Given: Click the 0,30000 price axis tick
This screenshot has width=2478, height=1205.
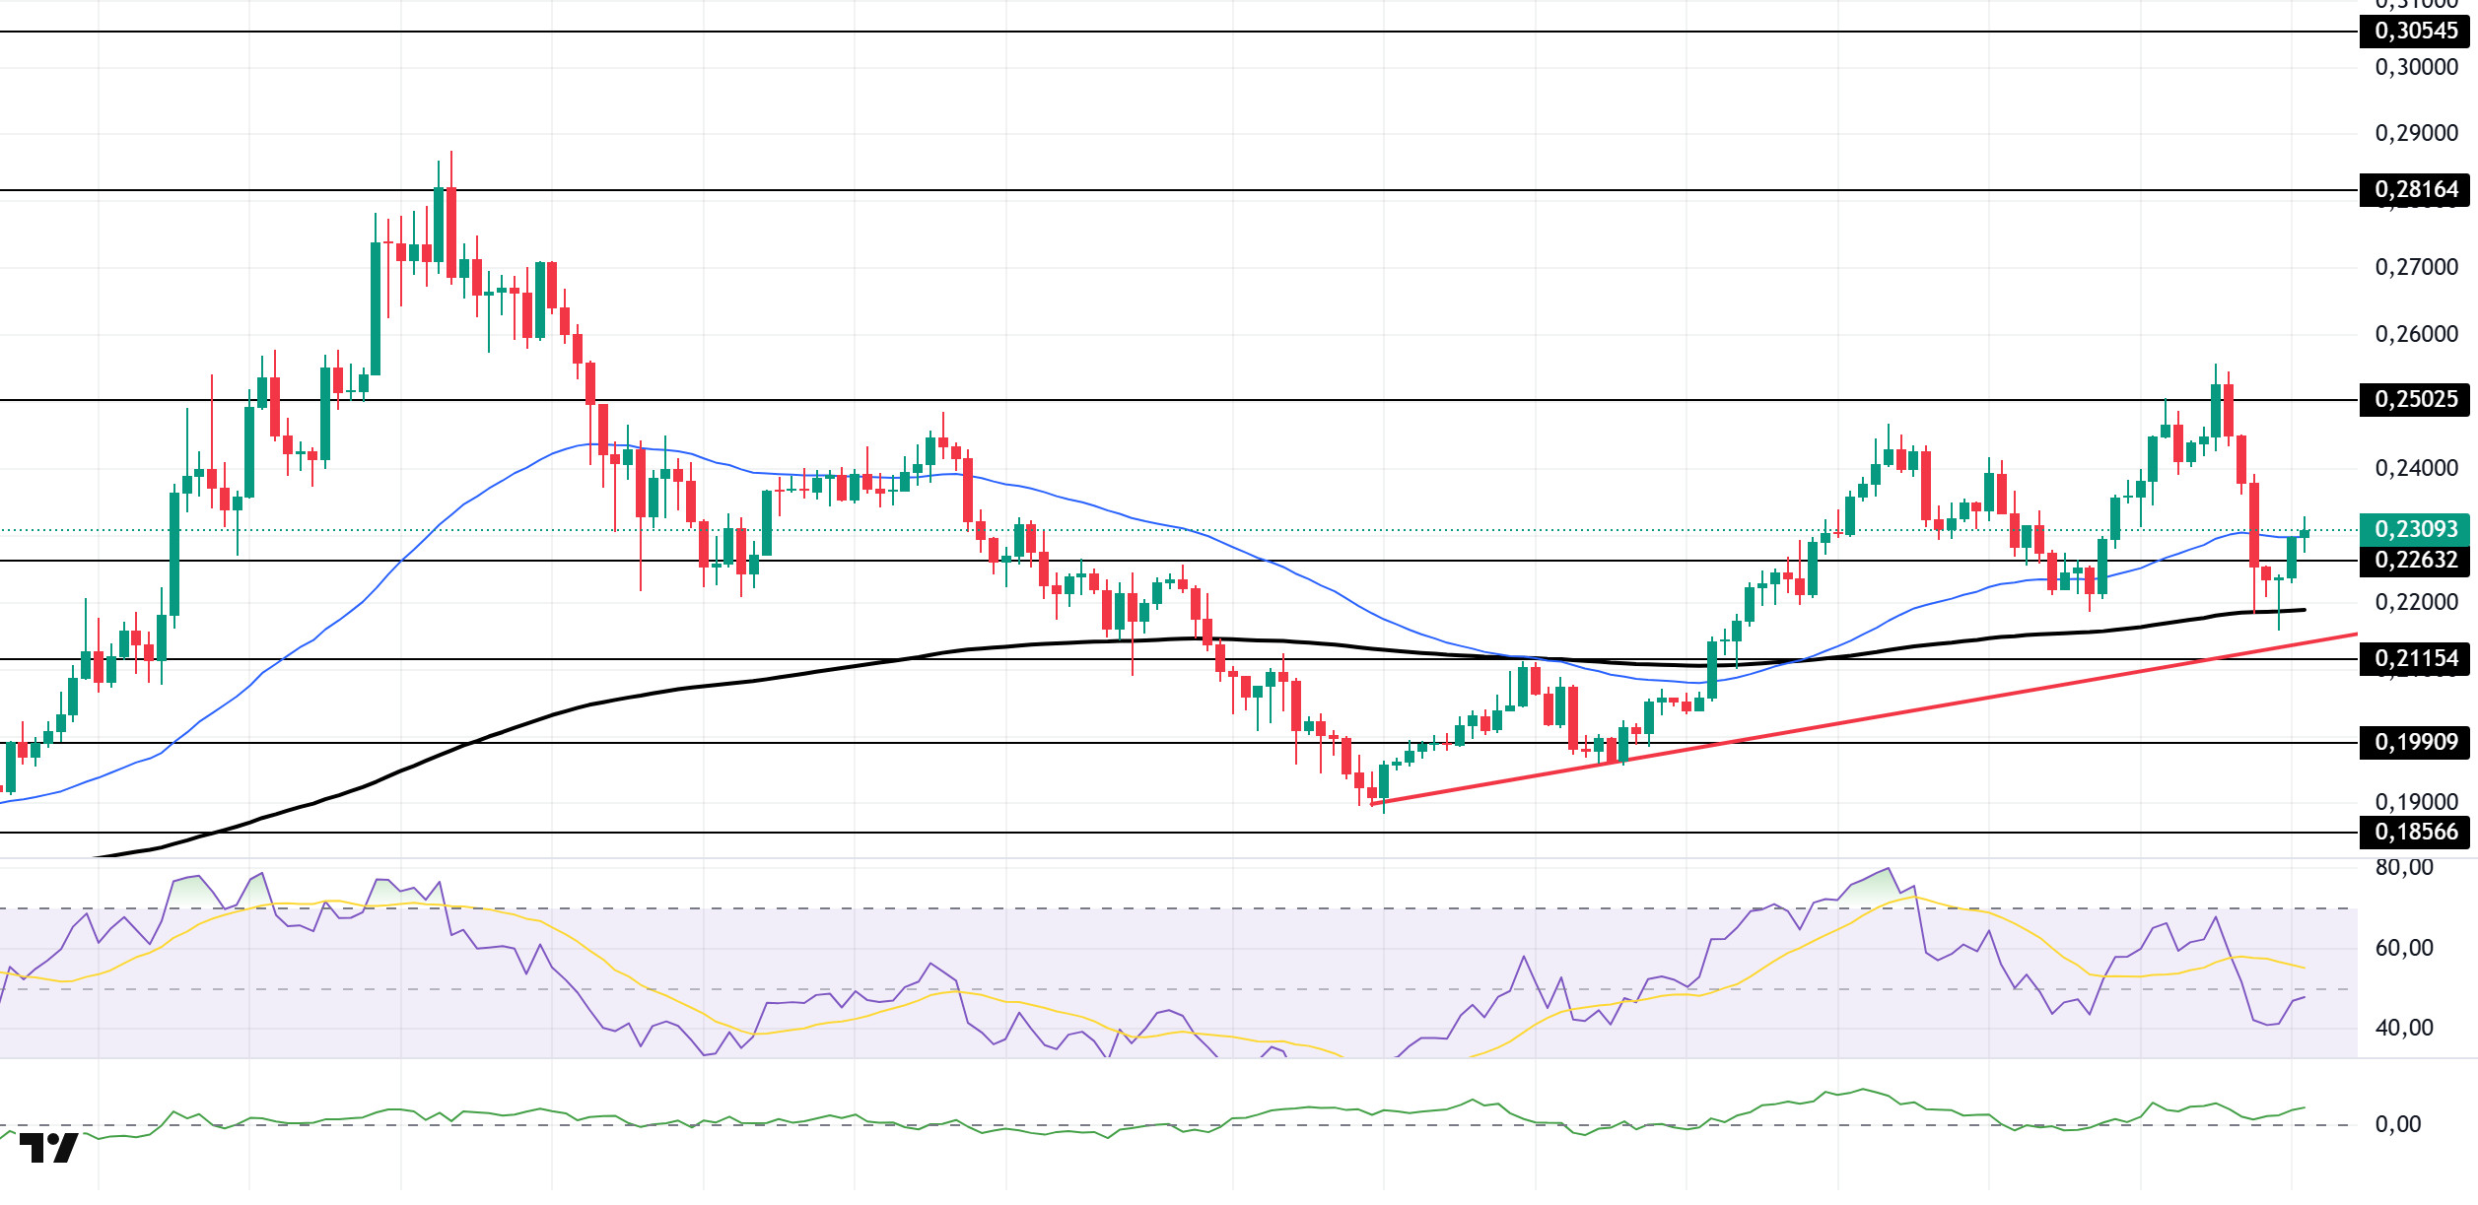Looking at the screenshot, I should [x=2416, y=67].
